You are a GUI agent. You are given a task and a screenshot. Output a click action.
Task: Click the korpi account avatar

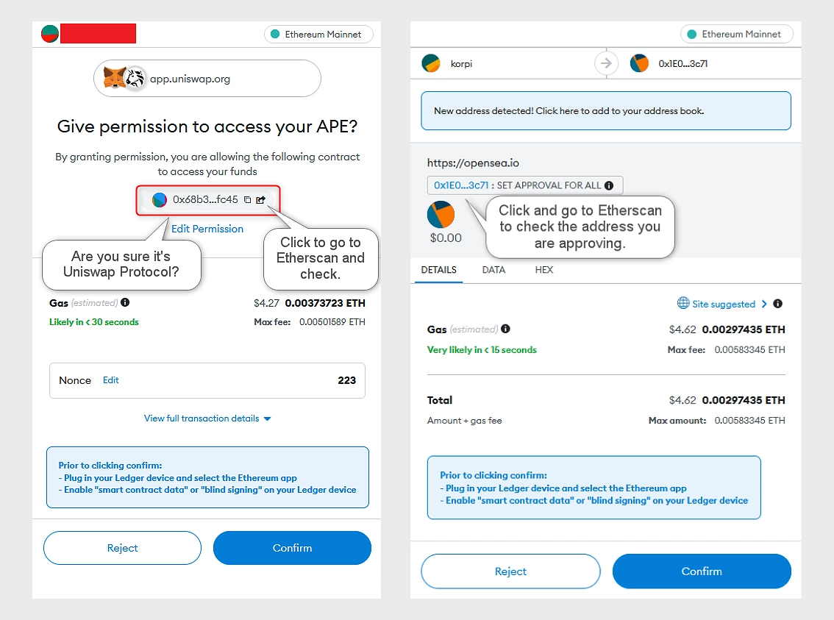tap(431, 63)
